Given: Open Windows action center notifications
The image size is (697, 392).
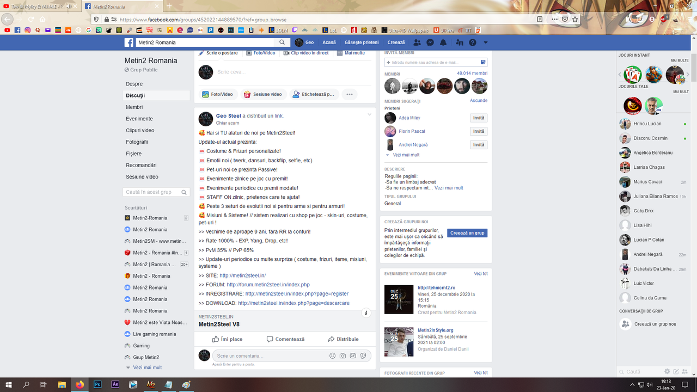Looking at the screenshot, I should [x=686, y=384].
